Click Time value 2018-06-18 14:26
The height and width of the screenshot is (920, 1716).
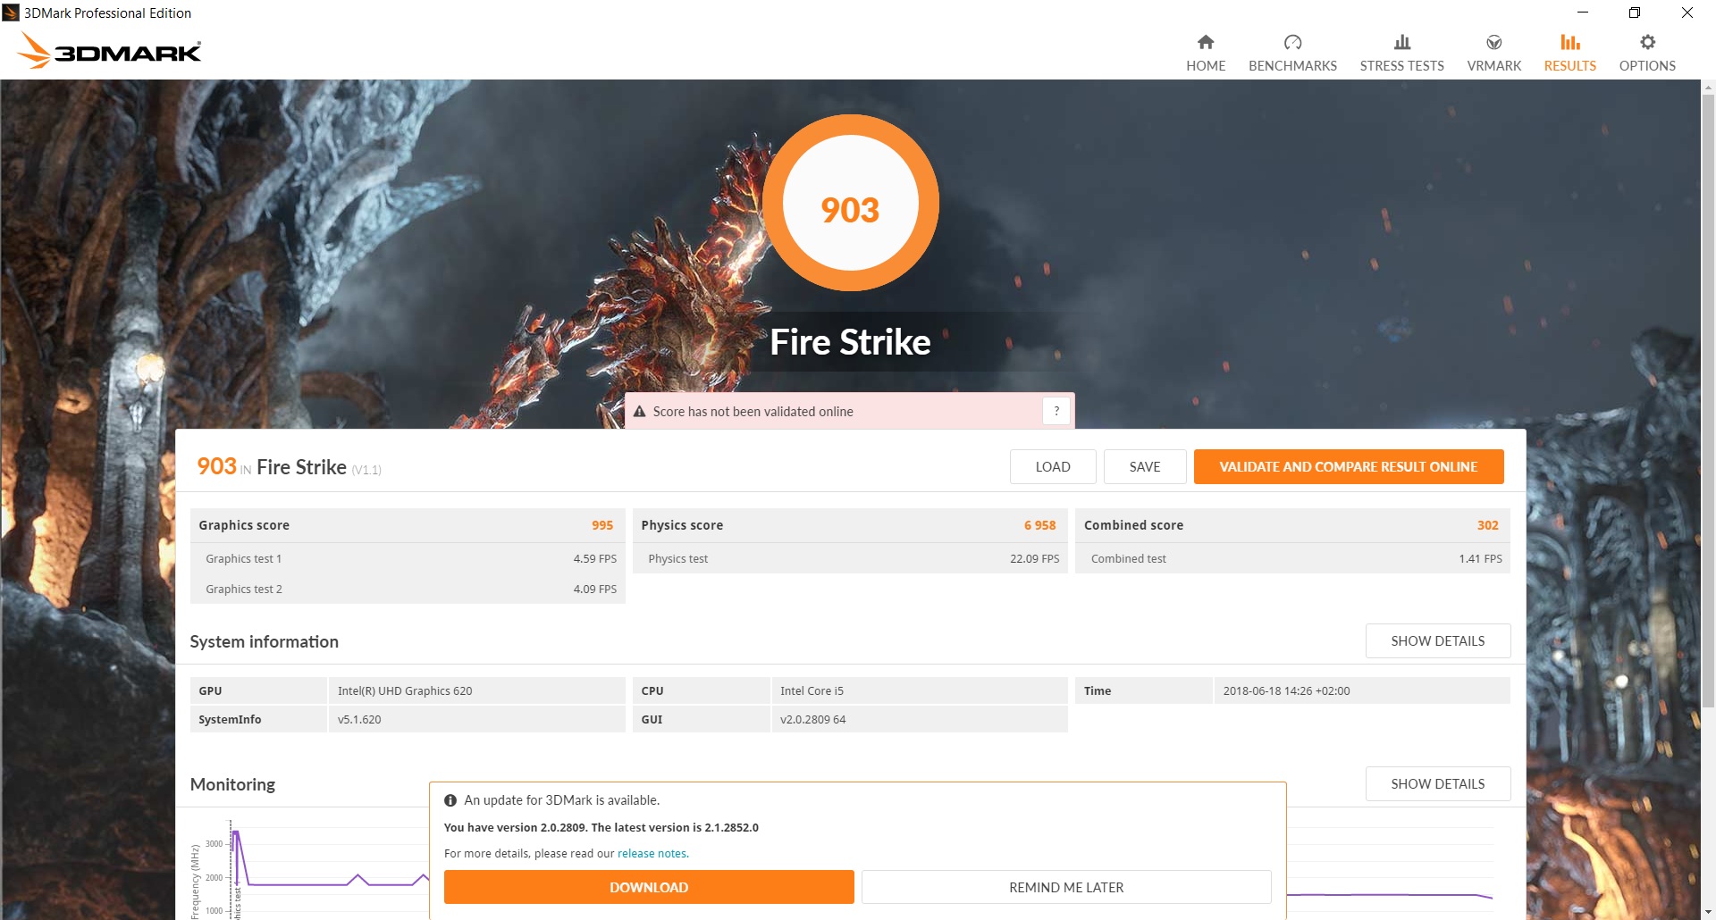point(1286,690)
